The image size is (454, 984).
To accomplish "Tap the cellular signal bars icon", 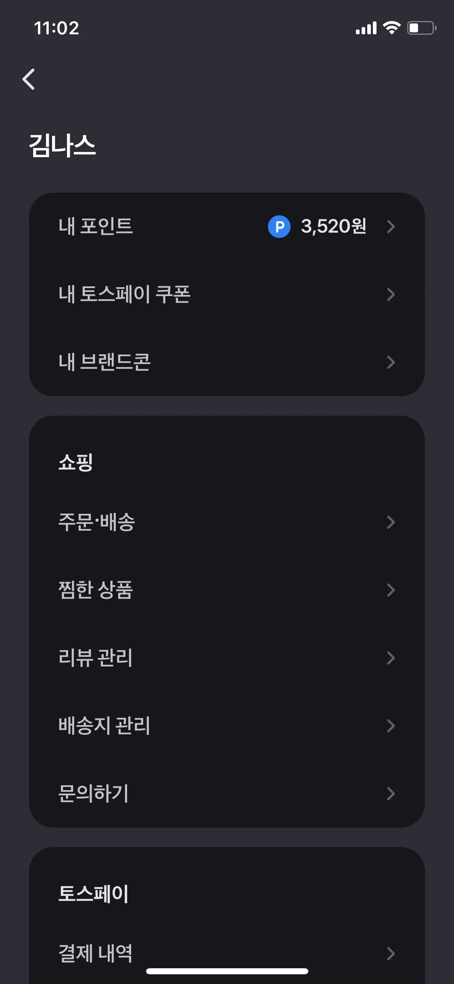I will click(366, 28).
